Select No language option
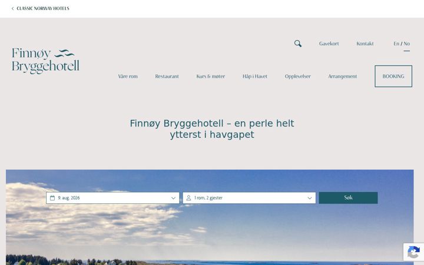This screenshot has height=265, width=424. 407,44
